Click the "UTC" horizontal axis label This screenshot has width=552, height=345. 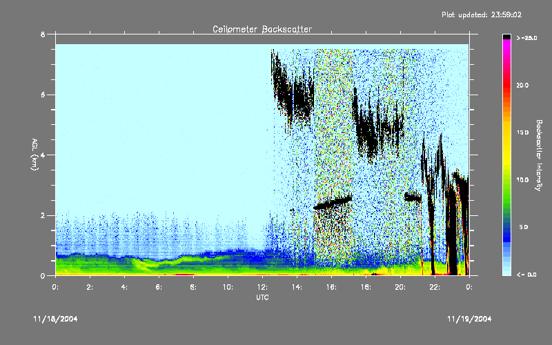[262, 297]
